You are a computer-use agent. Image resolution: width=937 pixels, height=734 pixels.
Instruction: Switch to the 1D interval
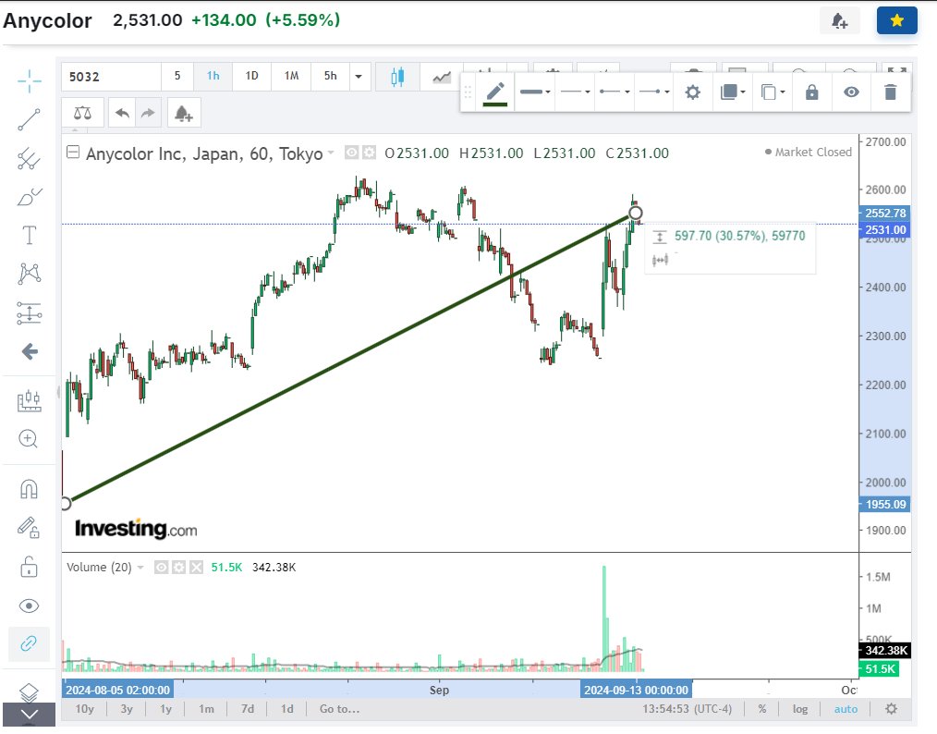pyautogui.click(x=251, y=76)
